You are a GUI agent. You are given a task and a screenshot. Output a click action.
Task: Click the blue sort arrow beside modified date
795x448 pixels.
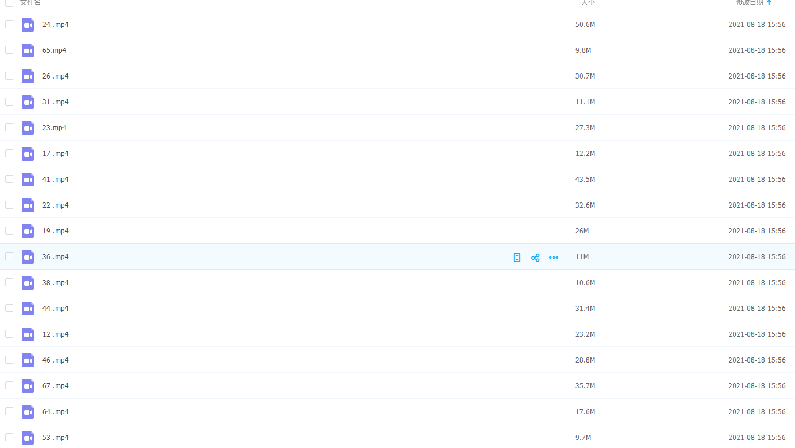[769, 3]
